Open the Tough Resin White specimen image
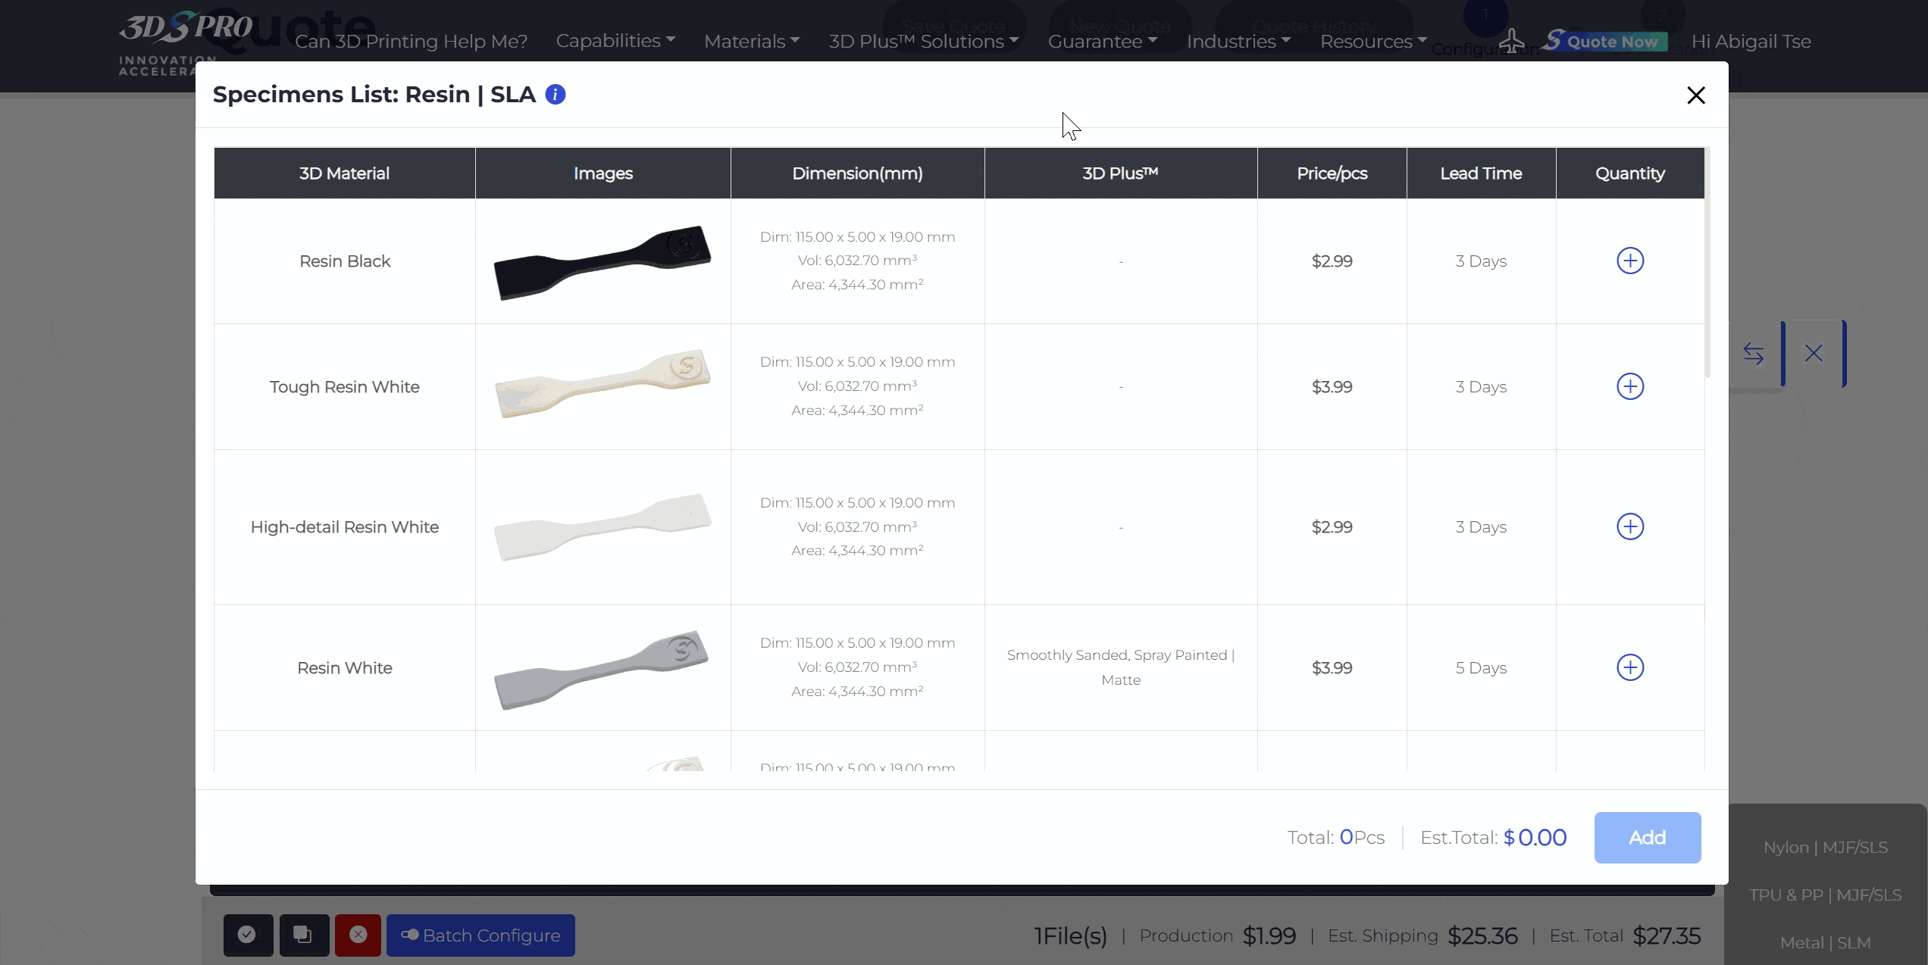The image size is (1928, 965). 602,384
